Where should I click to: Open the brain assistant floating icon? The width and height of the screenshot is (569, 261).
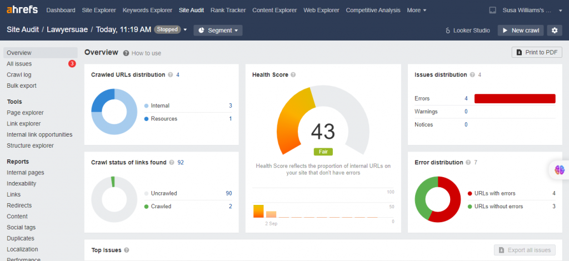(x=560, y=170)
